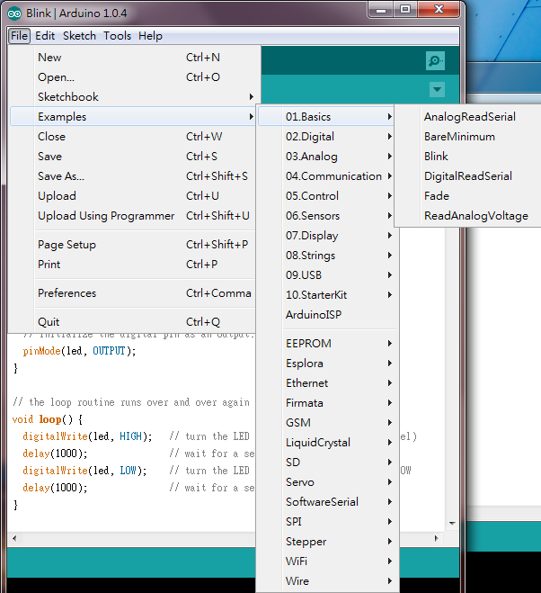Click the horizontal scrollbar right arrow

[437, 538]
